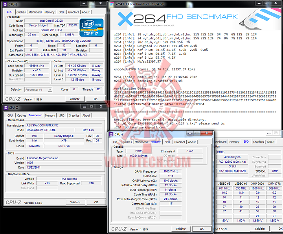Click the Intel Core i7 logo badge
Screen dimensions: 283x234
[92, 28]
